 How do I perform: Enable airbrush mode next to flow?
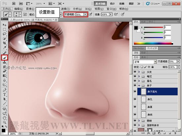click(x=116, y=14)
